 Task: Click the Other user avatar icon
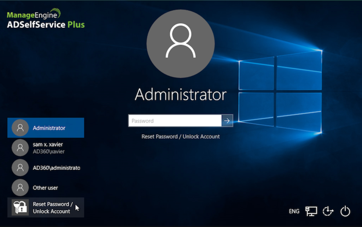click(20, 187)
